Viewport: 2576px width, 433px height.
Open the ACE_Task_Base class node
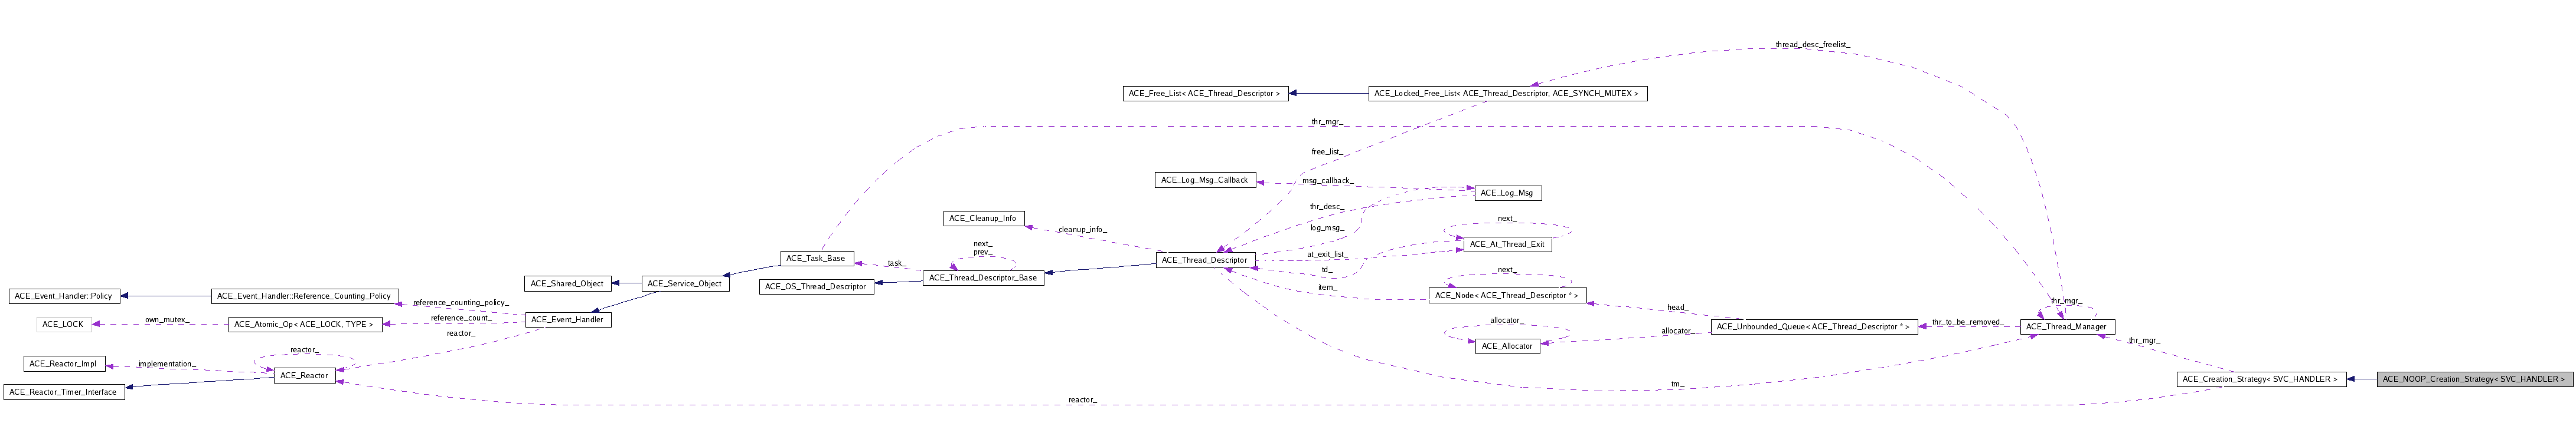816,259
